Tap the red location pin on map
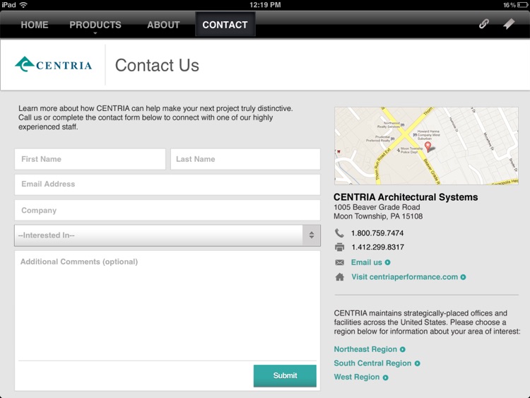530x398 pixels. point(428,146)
